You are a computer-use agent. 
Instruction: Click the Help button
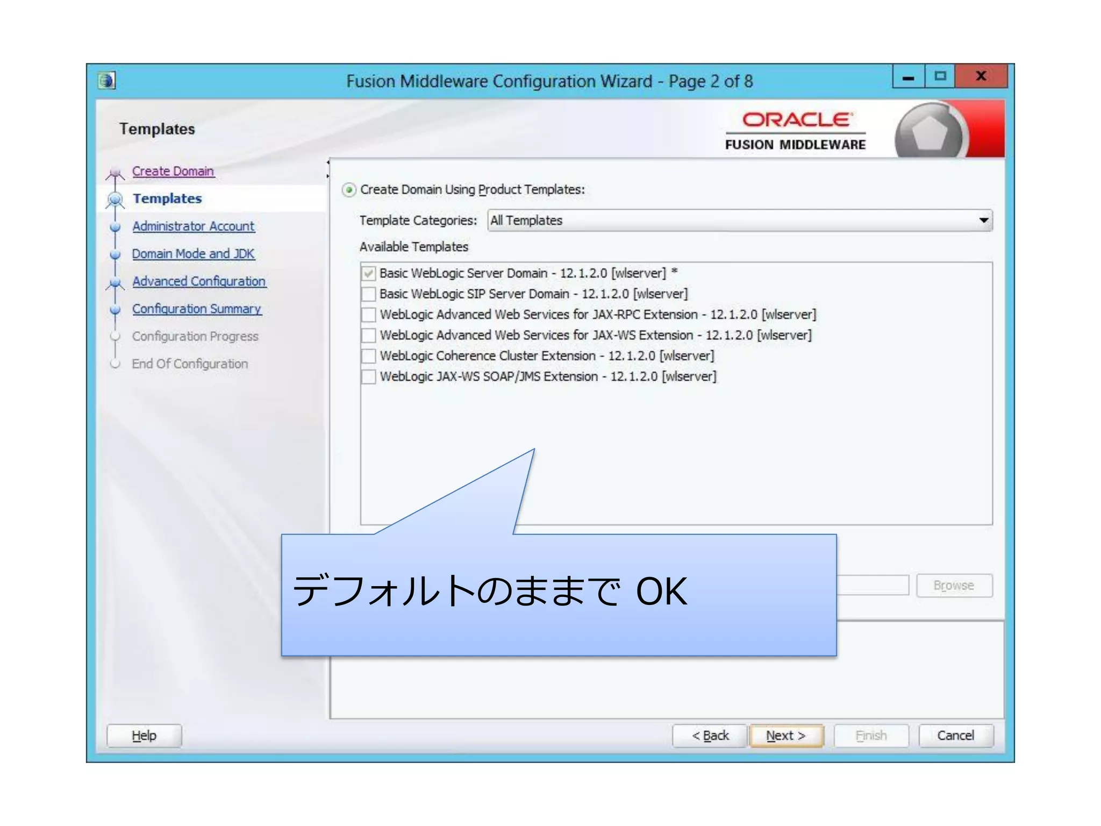(144, 736)
